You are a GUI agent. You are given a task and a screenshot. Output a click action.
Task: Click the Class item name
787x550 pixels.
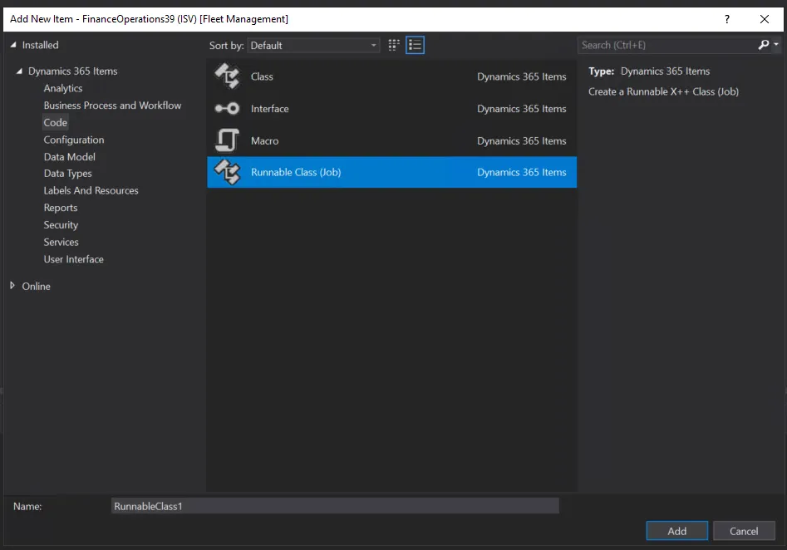(x=262, y=76)
